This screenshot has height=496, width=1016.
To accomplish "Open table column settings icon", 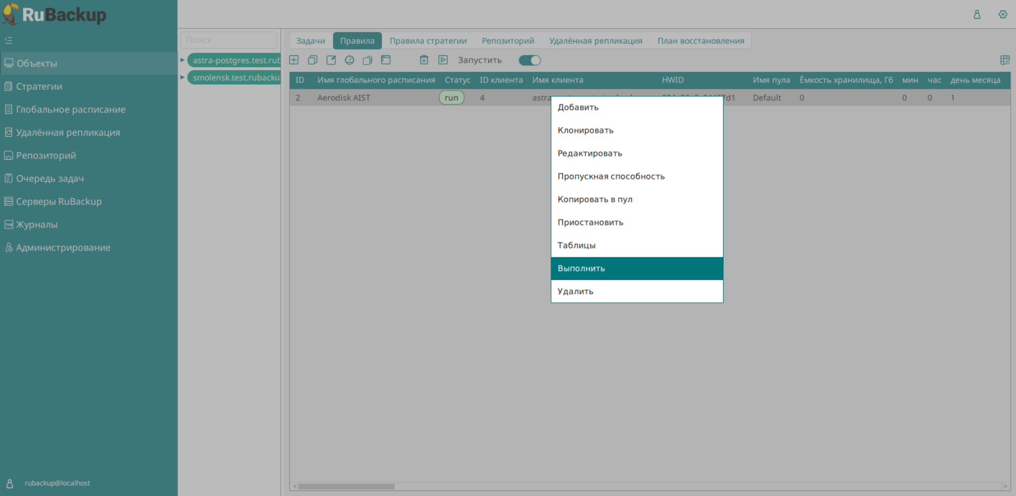I will tap(1005, 60).
